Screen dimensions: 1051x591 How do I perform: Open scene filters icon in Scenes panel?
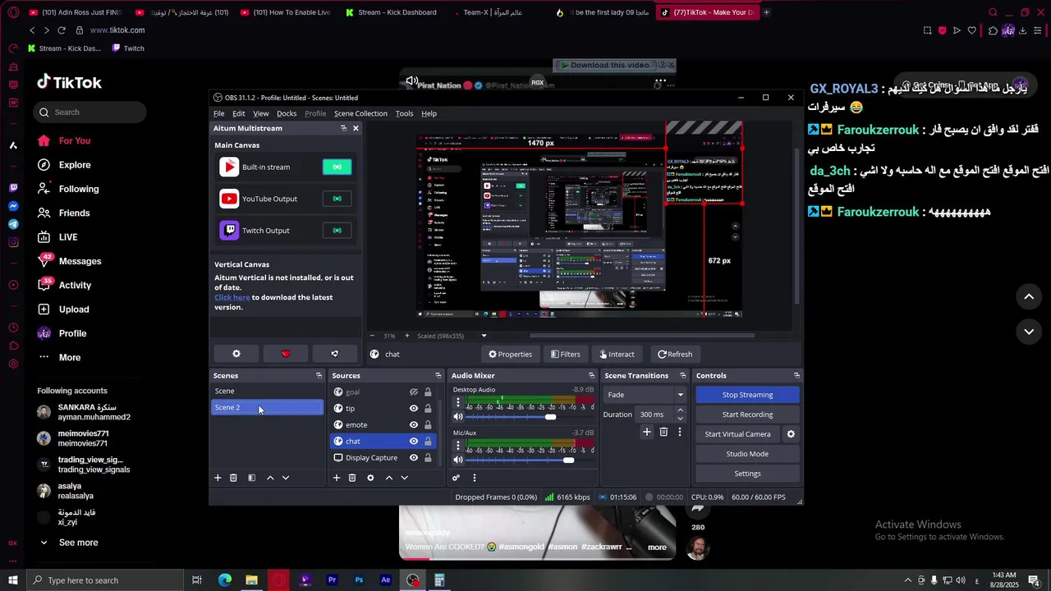pyautogui.click(x=251, y=478)
